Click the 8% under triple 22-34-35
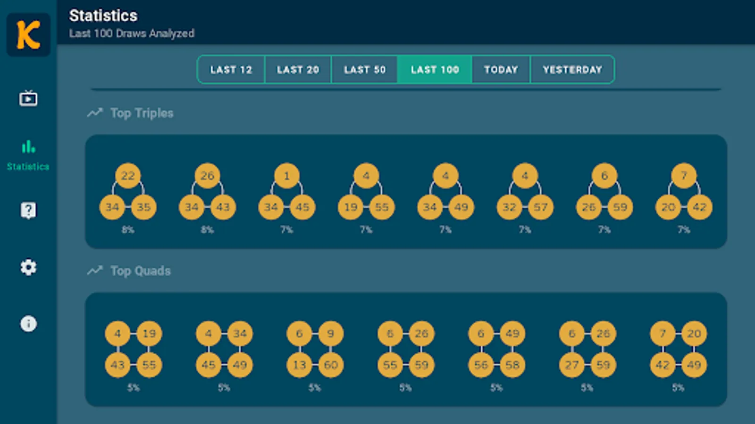755x424 pixels. pyautogui.click(x=128, y=230)
